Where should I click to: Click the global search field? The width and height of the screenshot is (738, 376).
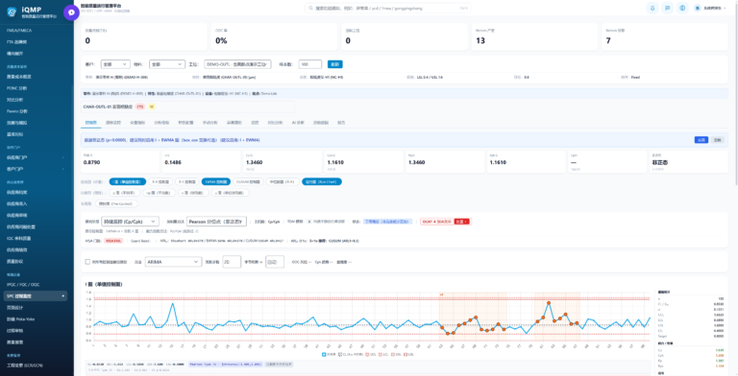387,8
